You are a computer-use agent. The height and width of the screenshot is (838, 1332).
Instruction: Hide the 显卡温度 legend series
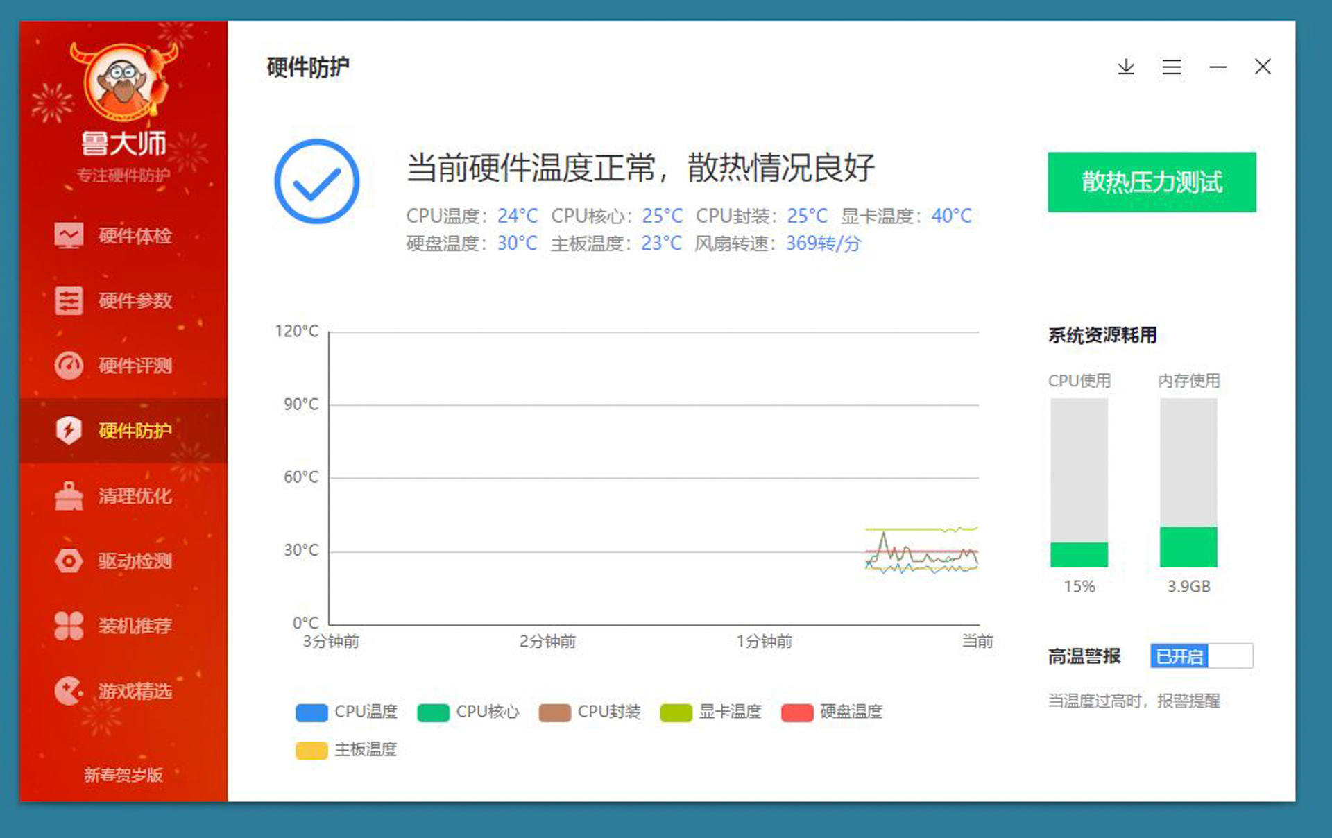710,712
